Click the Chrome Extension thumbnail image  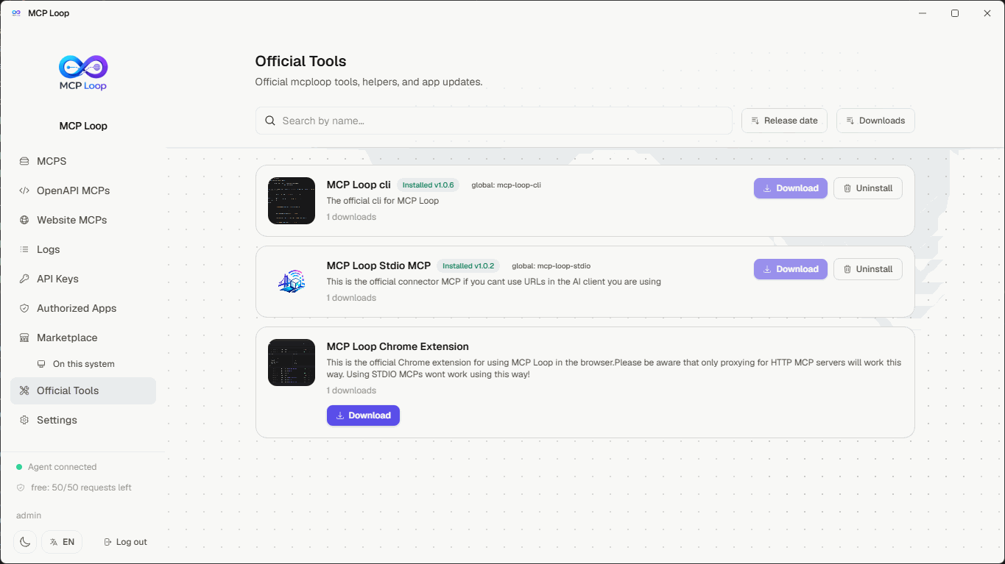tap(292, 363)
